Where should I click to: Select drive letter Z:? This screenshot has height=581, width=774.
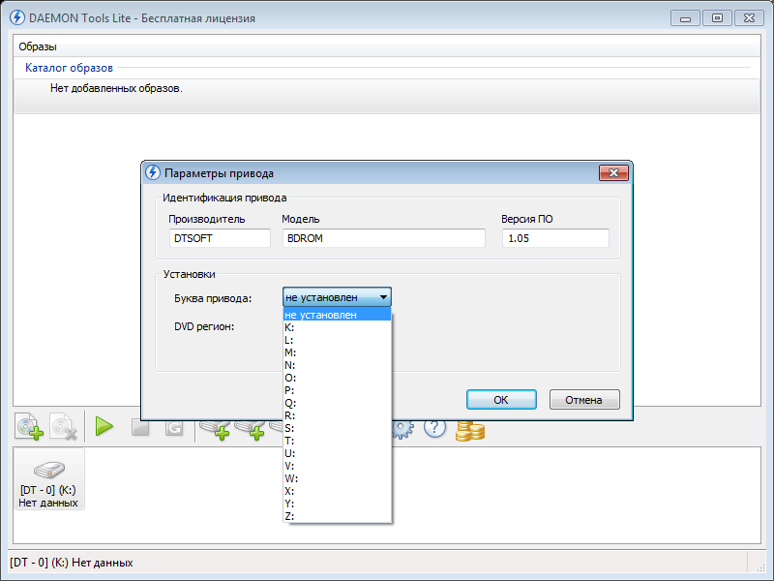(337, 516)
